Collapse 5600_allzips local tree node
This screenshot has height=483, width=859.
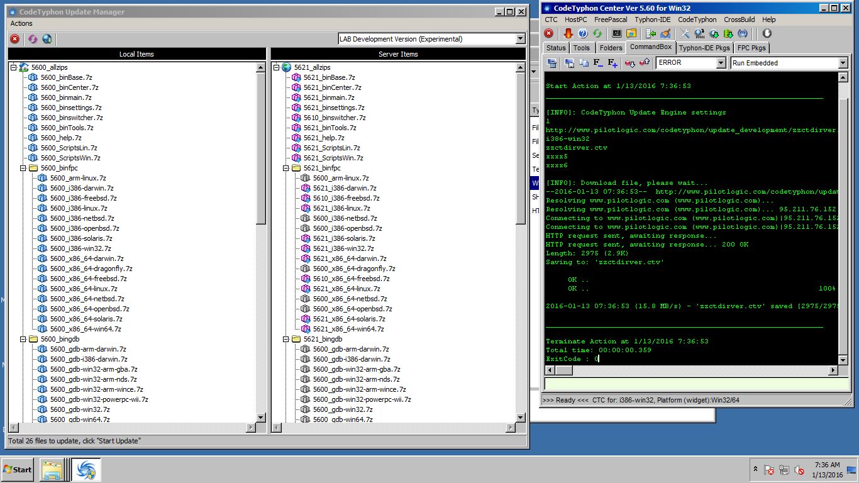pos(14,67)
